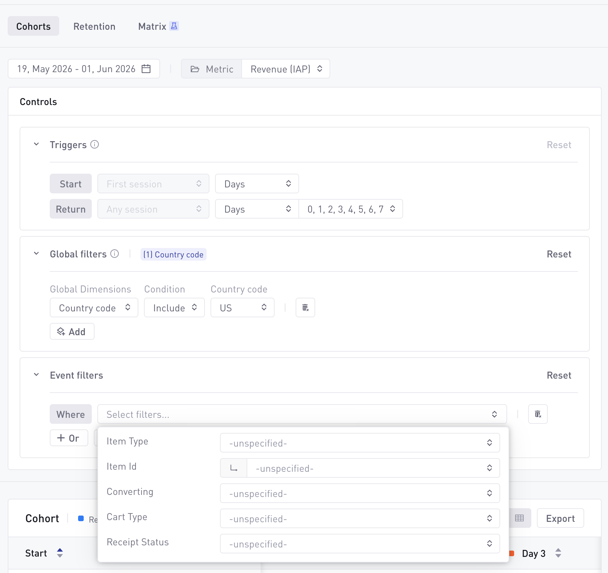Click the (1) Country code filter badge

[173, 254]
